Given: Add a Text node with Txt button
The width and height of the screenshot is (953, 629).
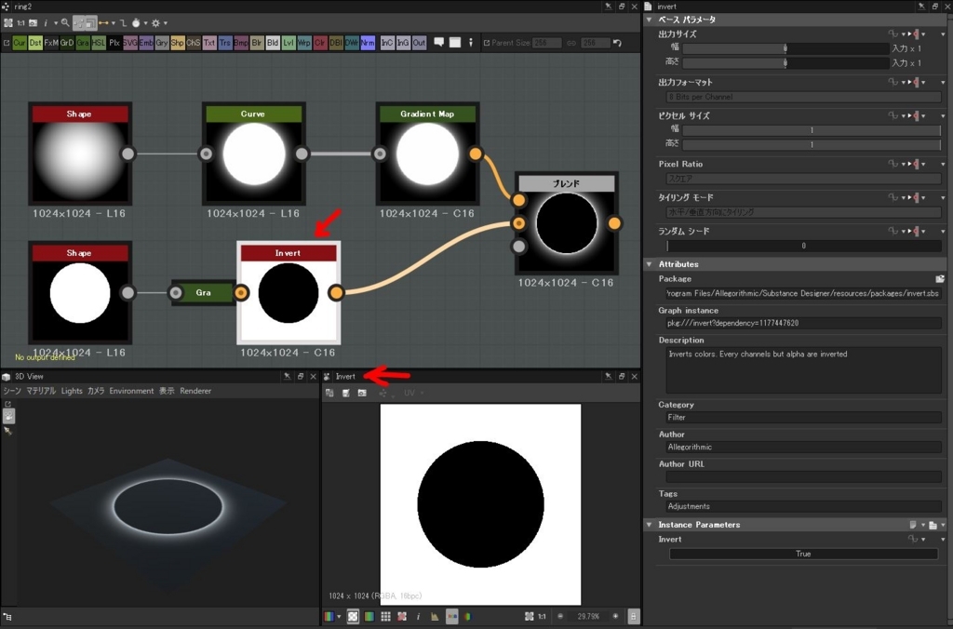Looking at the screenshot, I should click(x=209, y=43).
